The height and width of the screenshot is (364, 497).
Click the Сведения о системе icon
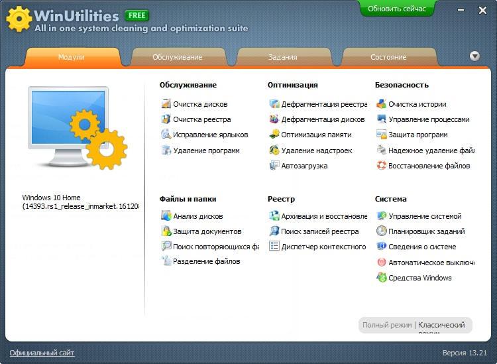point(382,247)
